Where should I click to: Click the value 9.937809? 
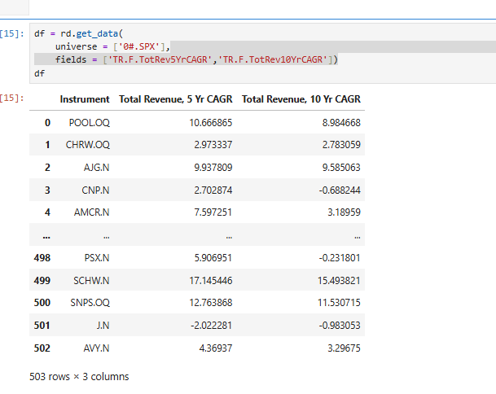[x=213, y=167]
